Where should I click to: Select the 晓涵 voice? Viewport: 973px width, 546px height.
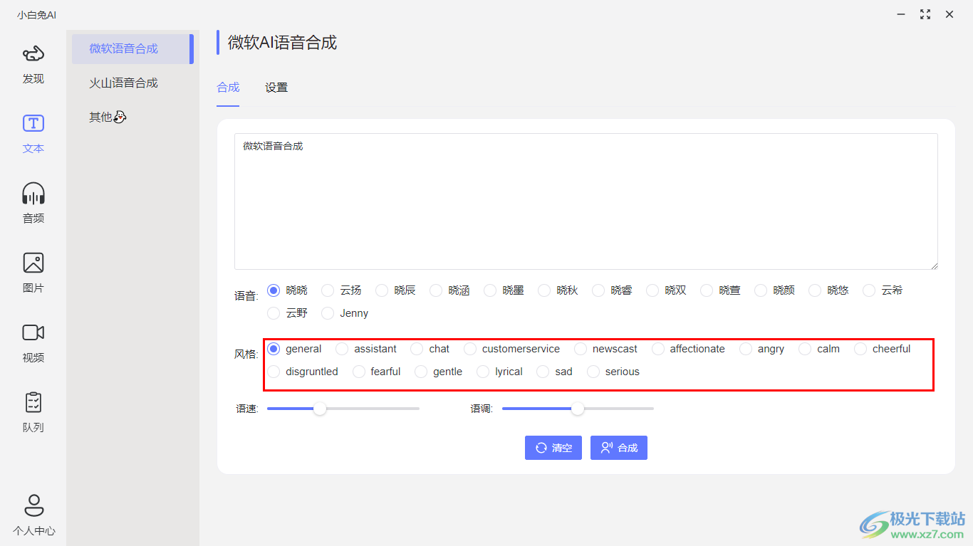(450, 290)
